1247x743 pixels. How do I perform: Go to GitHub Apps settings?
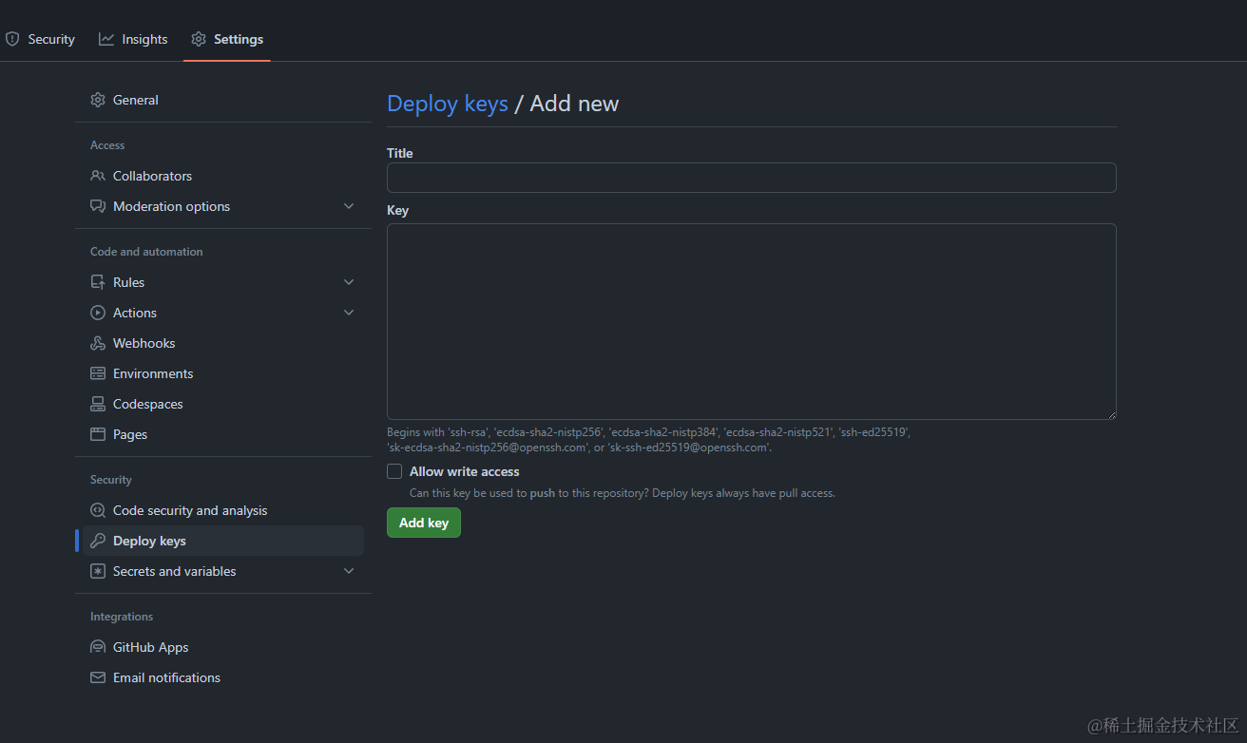point(223,647)
